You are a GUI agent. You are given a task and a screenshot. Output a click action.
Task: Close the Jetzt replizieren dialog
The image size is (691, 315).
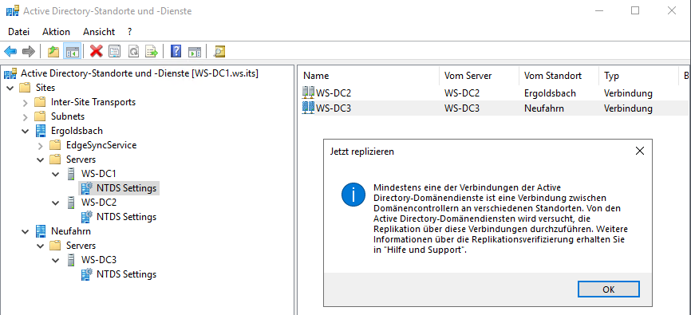coord(640,151)
